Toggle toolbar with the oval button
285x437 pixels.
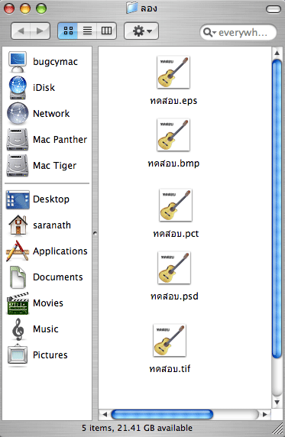point(274,9)
